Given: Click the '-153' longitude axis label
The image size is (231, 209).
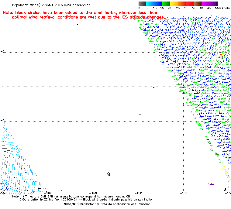Looking at the screenshot, I should [x=183, y=193].
